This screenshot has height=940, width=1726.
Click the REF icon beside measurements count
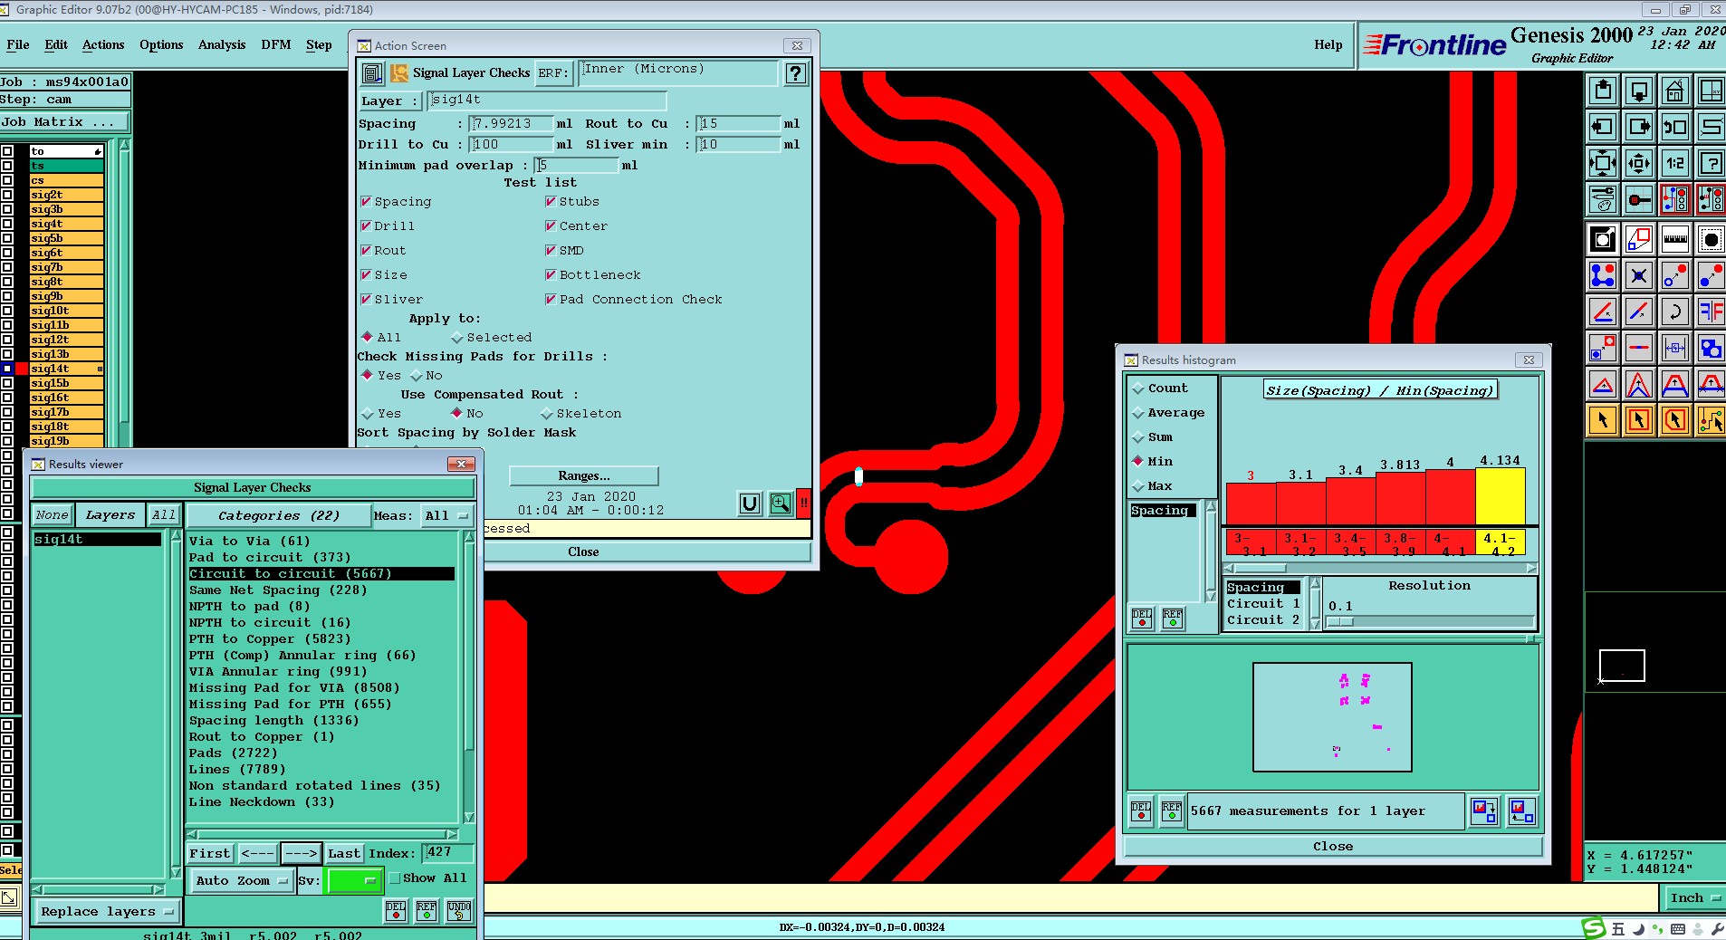click(1172, 811)
